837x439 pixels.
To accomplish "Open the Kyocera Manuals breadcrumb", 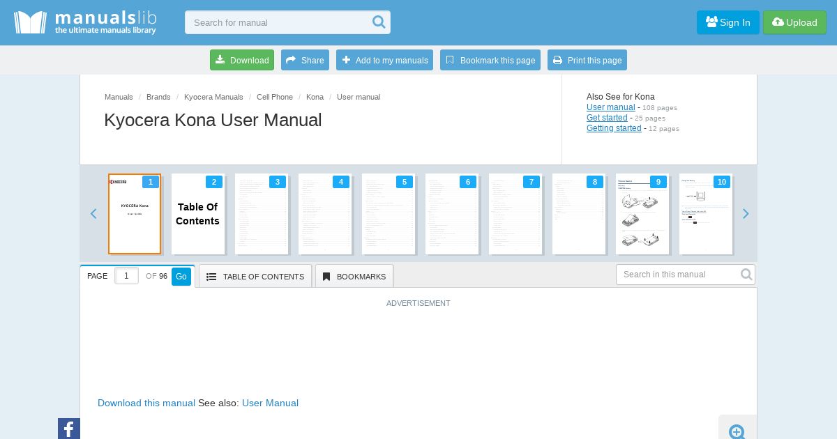I will [213, 97].
